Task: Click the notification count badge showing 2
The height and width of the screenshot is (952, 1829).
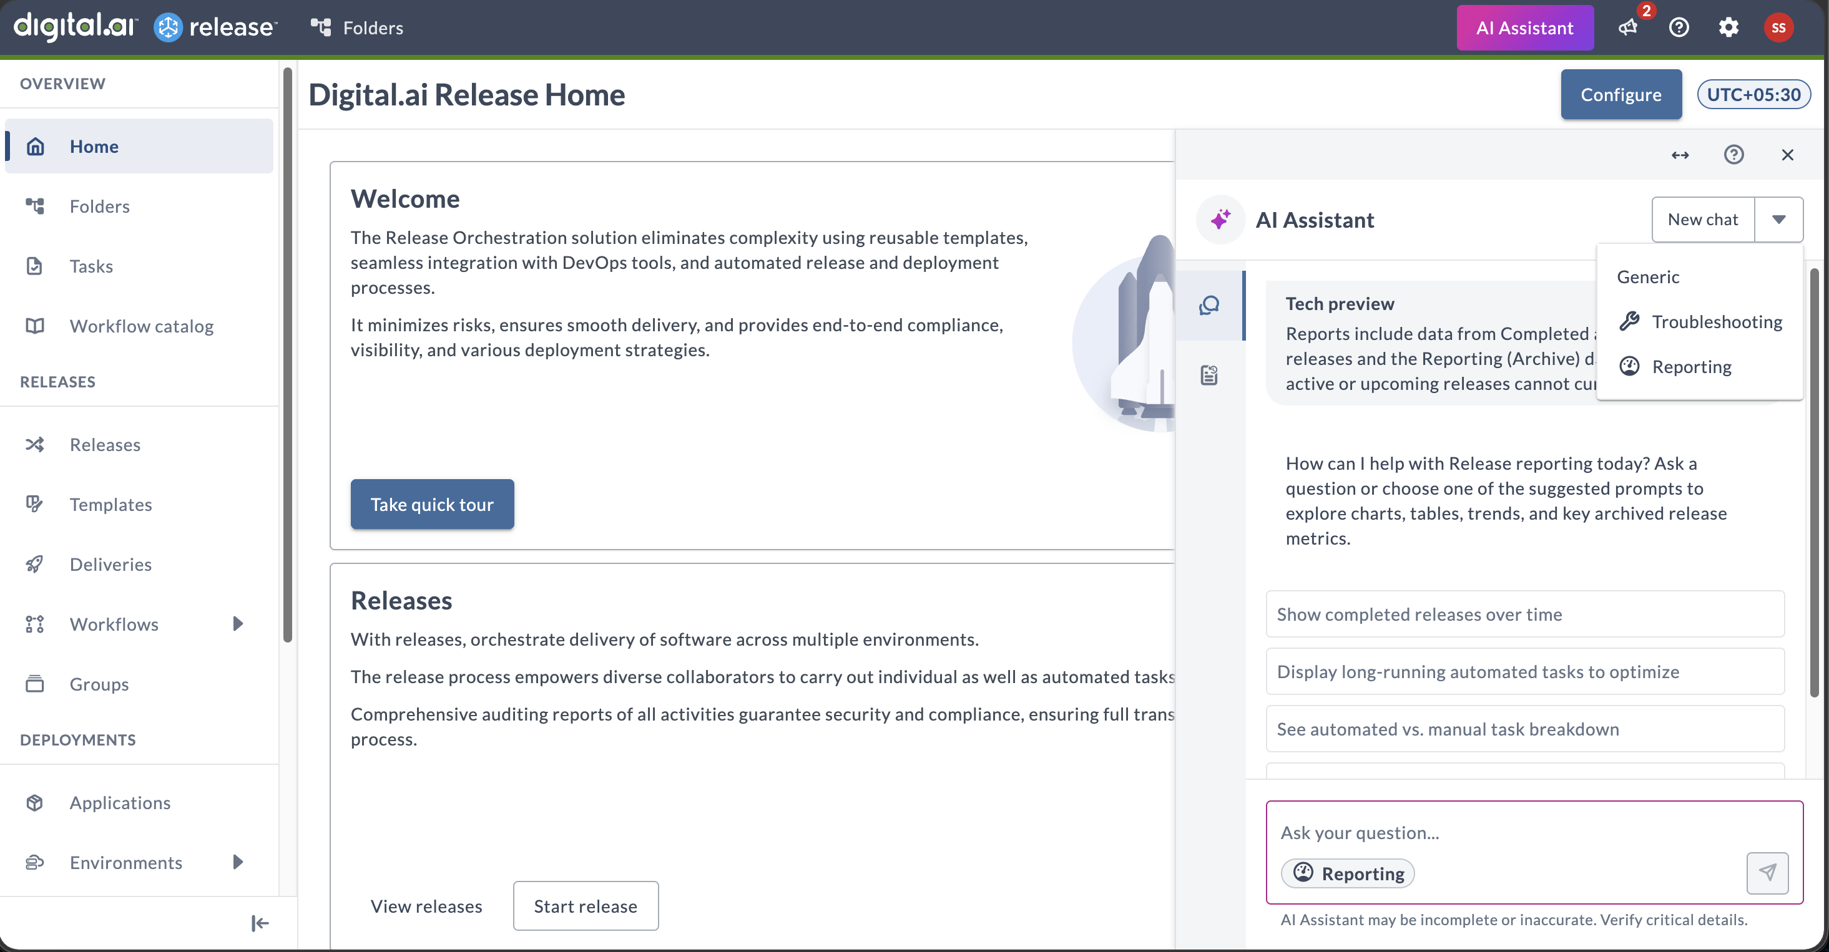Action: pyautogui.click(x=1646, y=11)
